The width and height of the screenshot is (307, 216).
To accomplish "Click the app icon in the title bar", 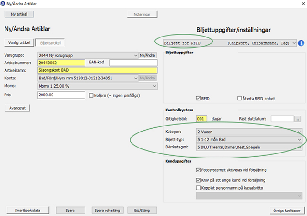I will pyautogui.click(x=3, y=4).
